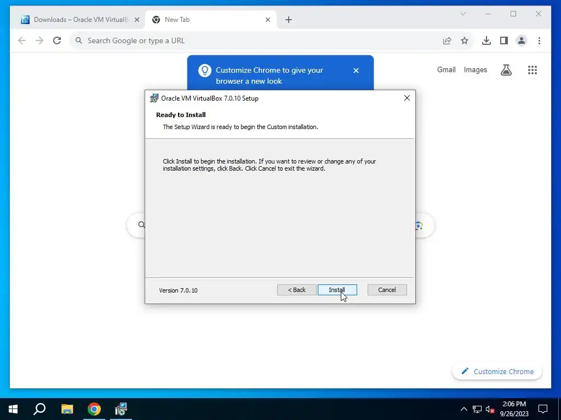Screen dimensions: 561x420
Task: Open the Google apps grid
Action: [533, 70]
